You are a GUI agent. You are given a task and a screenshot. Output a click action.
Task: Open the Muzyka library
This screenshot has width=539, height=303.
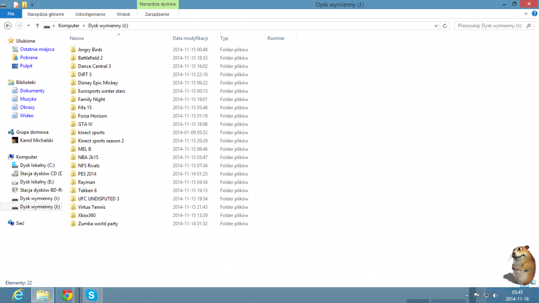click(x=28, y=99)
